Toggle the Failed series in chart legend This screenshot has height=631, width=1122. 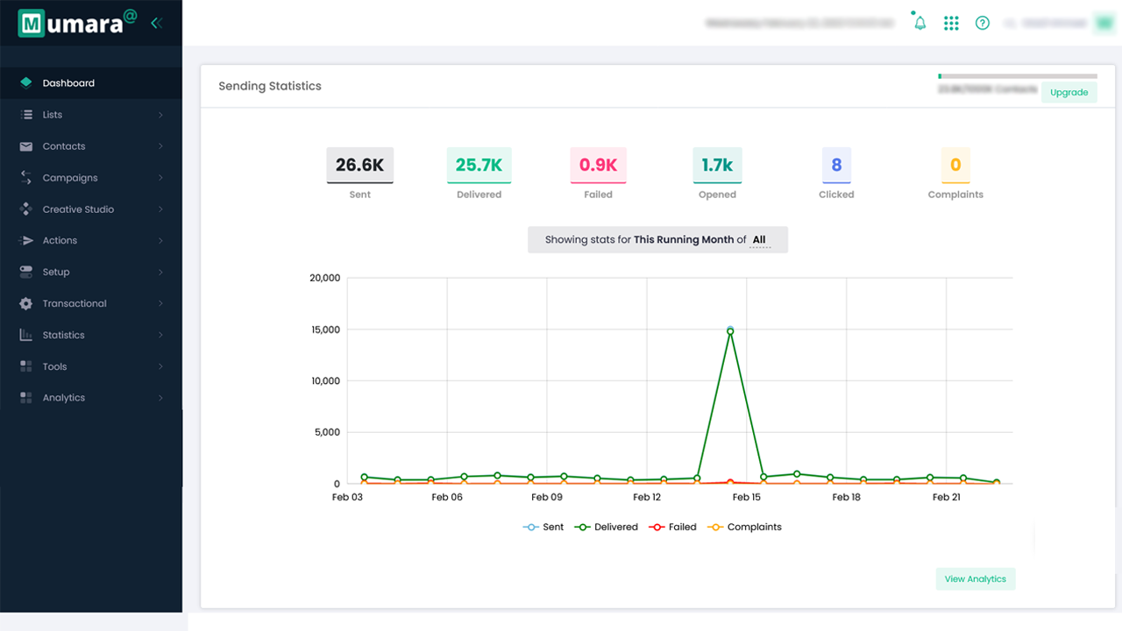[672, 527]
